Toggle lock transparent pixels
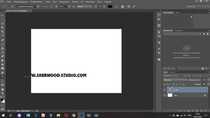Viewport: 210px width, 118px height. click(x=174, y=84)
